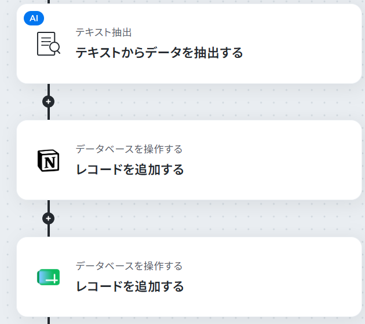Add a step below the Notion card
365x324 pixels.
coord(49,219)
